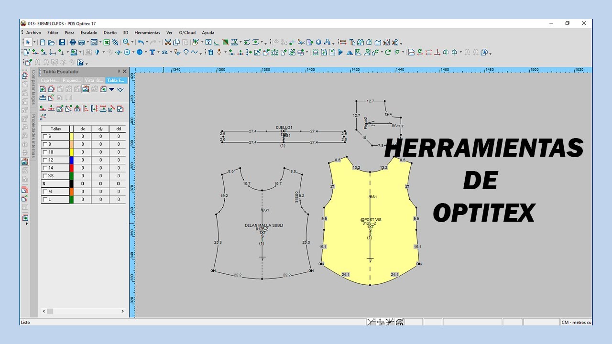
Task: Click the green rotate arrow icon
Action: [x=388, y=52]
